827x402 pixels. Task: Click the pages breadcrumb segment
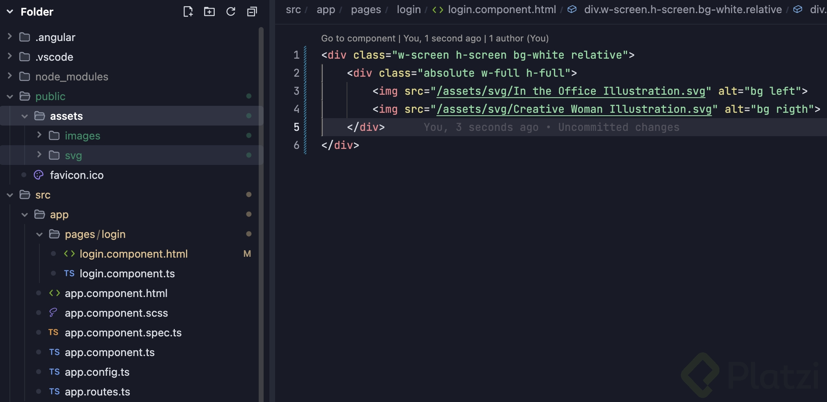coord(366,9)
